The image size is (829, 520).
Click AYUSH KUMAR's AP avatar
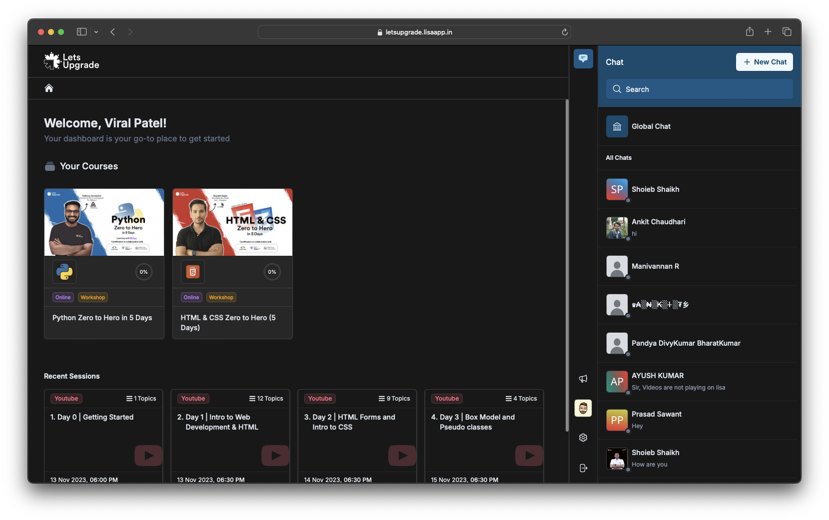(x=617, y=382)
